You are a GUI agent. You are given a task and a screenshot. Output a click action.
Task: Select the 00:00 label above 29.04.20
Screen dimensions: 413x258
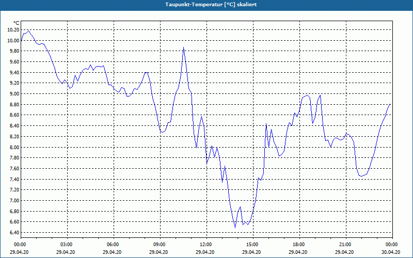pyautogui.click(x=20, y=245)
